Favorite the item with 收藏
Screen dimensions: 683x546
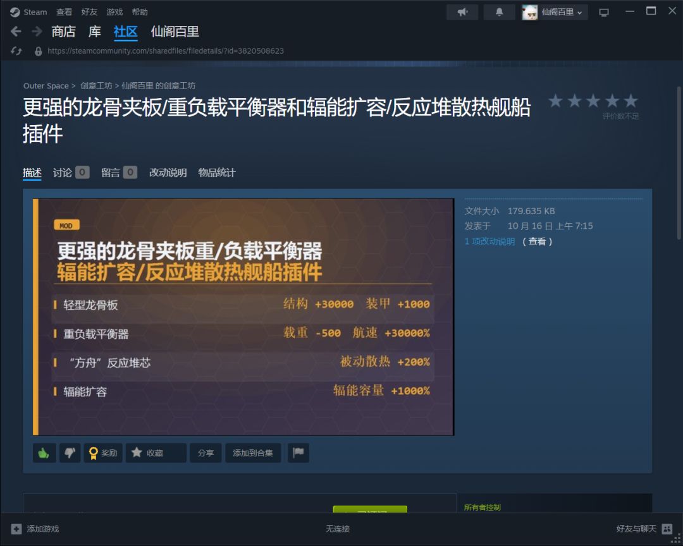(156, 453)
